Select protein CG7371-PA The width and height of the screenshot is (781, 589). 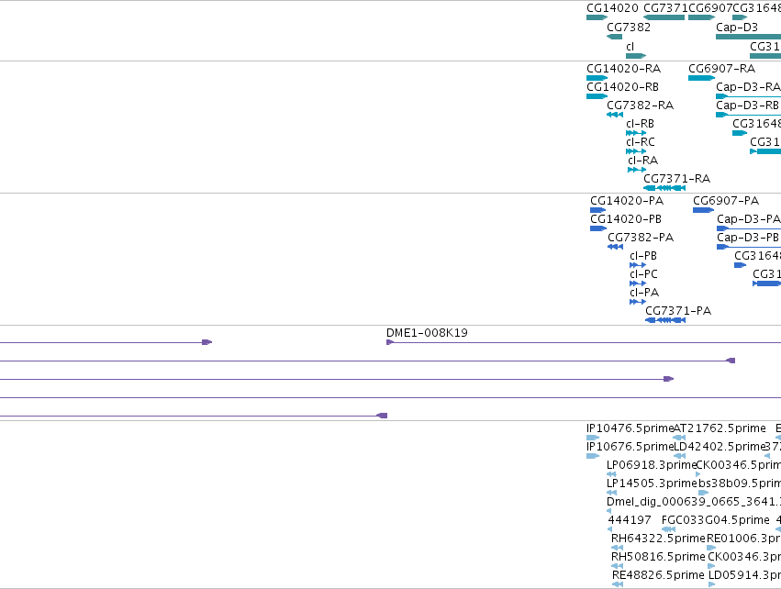pyautogui.click(x=678, y=311)
